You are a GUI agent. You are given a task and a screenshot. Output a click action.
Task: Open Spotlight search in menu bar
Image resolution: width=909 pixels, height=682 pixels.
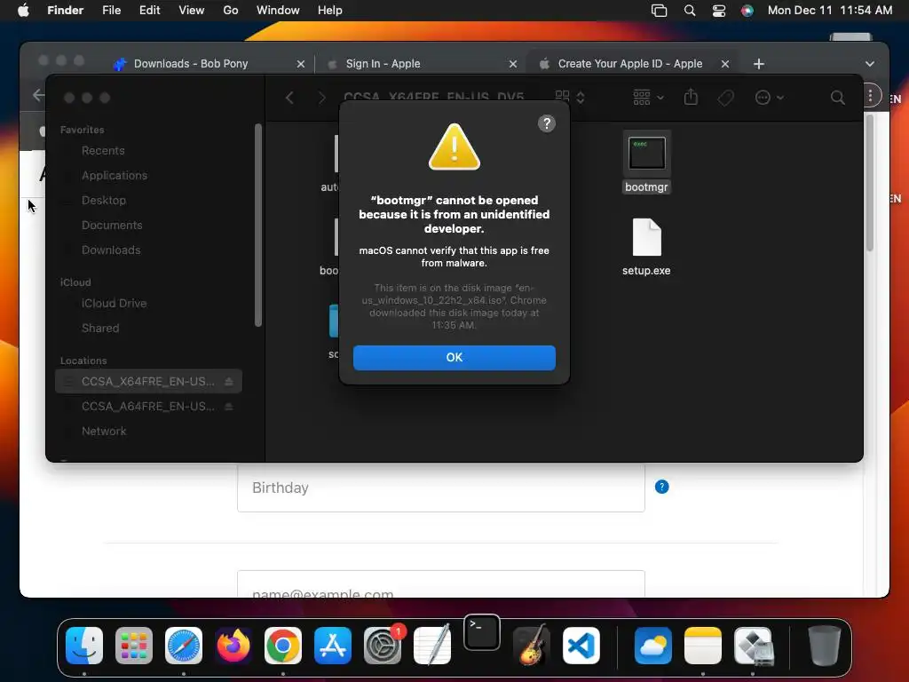(x=689, y=11)
